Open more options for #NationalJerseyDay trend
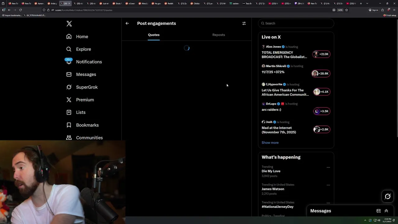This screenshot has height=224, width=398. (328, 203)
